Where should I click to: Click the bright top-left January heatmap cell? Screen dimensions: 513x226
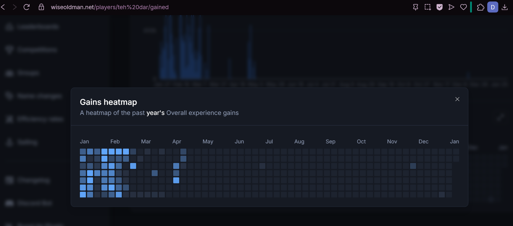tap(83, 152)
